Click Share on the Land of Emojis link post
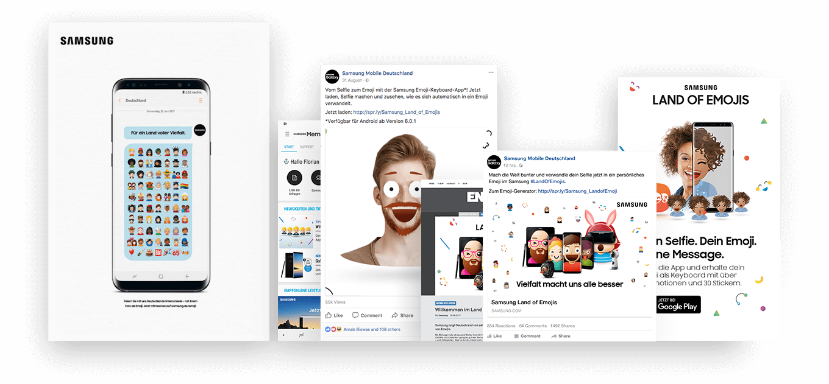The height and width of the screenshot is (384, 829). (x=561, y=336)
